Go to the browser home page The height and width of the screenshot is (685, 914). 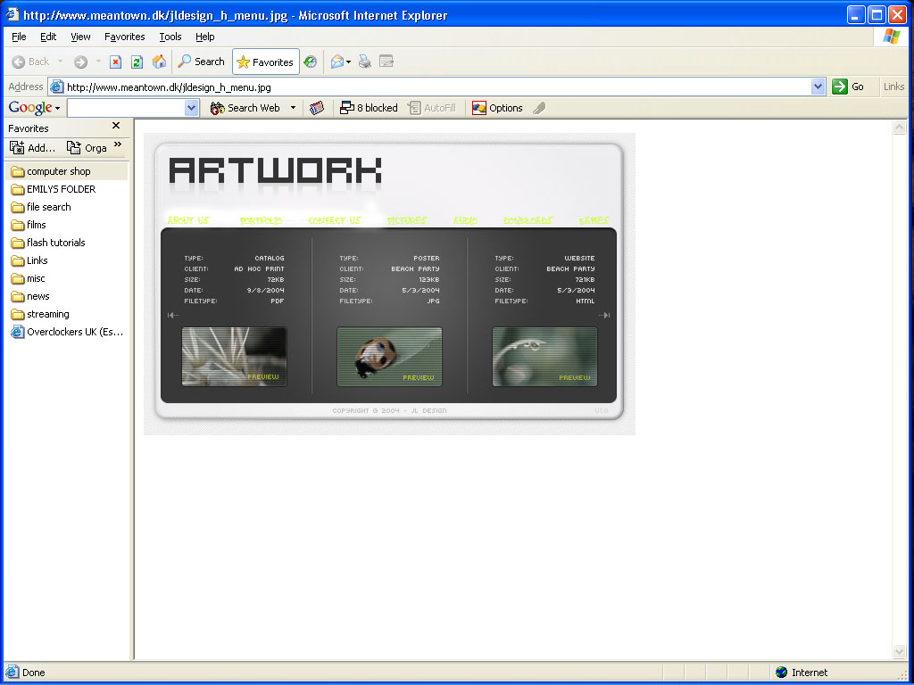coord(158,62)
